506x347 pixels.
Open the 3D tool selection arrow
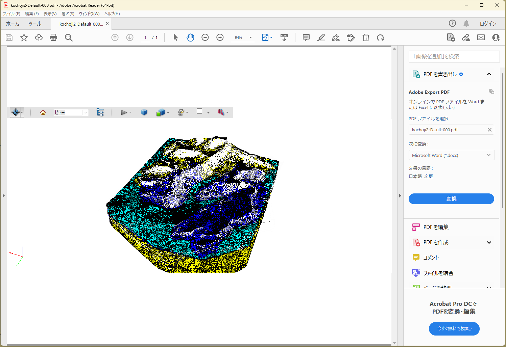pyautogui.click(x=22, y=112)
